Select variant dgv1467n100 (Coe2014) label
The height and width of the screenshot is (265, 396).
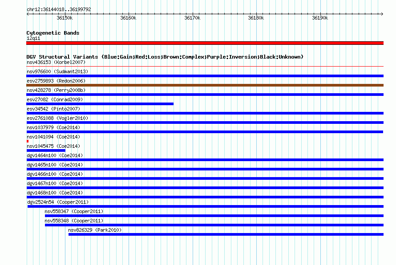(55, 183)
